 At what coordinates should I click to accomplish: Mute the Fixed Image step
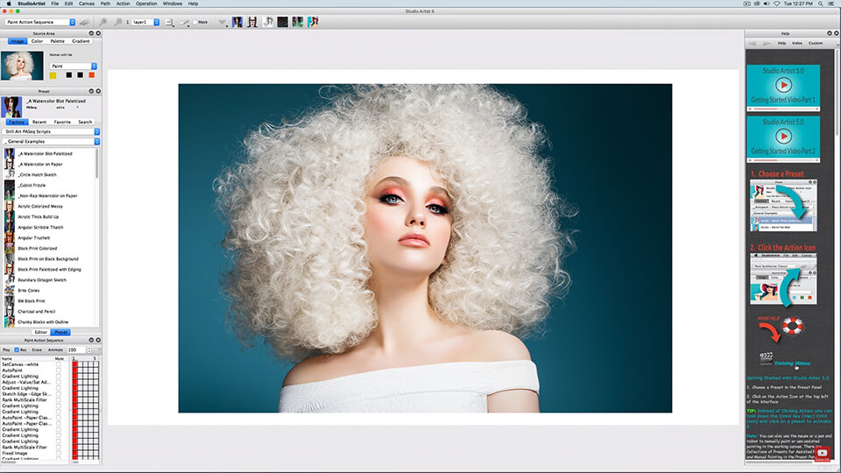click(x=59, y=453)
